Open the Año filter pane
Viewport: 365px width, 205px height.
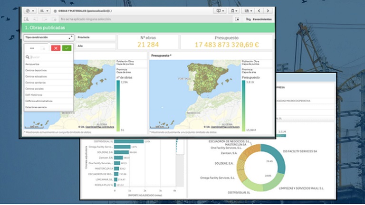(95, 46)
